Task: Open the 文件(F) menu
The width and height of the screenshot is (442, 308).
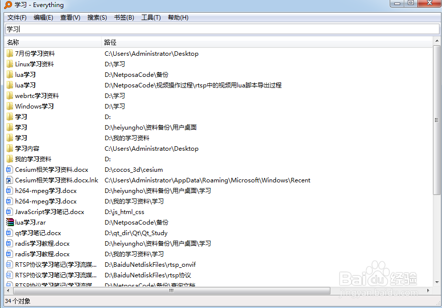Action: pos(17,18)
